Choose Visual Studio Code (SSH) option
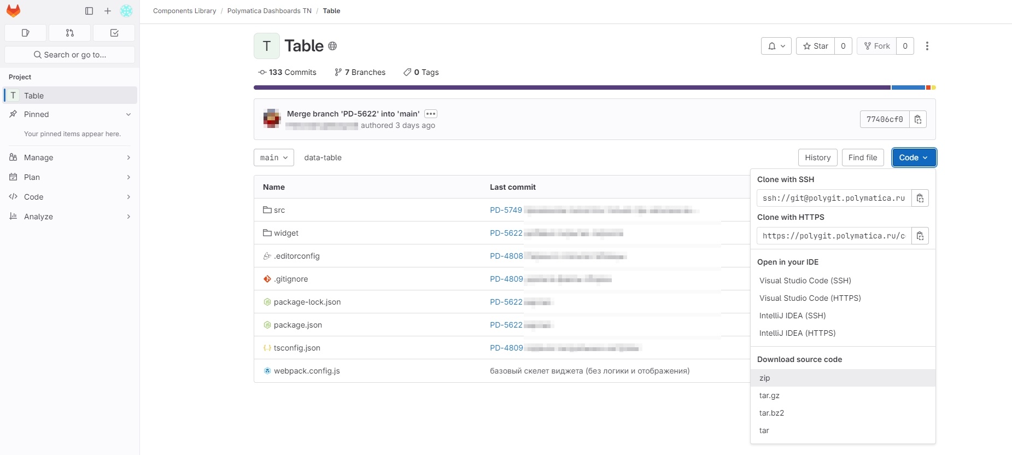Viewport: 1012px width, 455px height. pyautogui.click(x=805, y=281)
